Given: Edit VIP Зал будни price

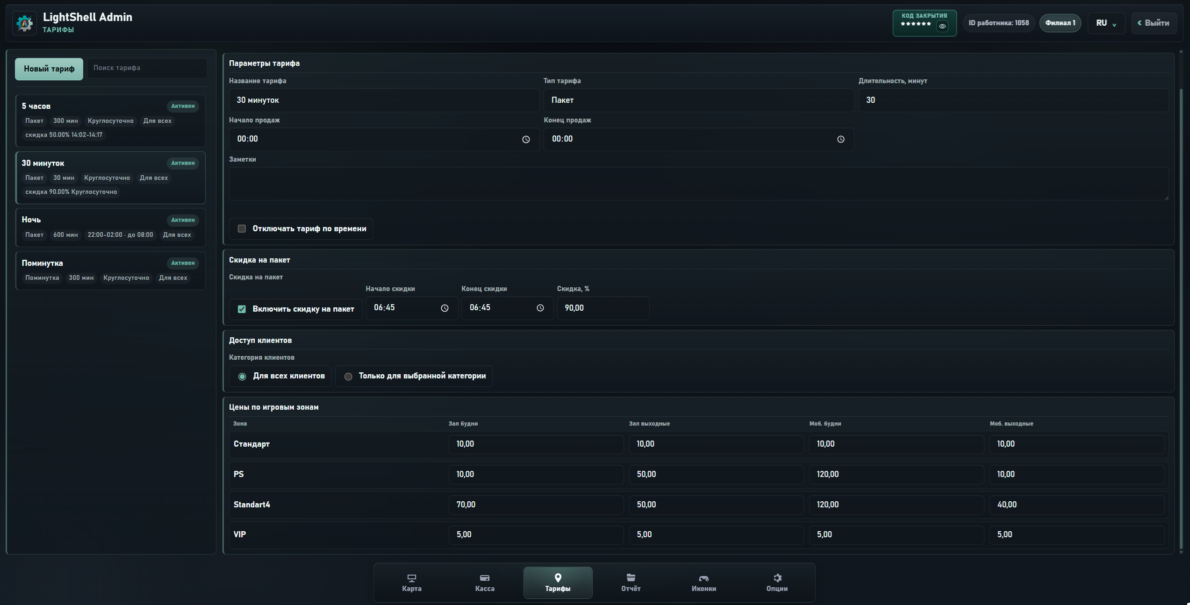Looking at the screenshot, I should click(536, 535).
